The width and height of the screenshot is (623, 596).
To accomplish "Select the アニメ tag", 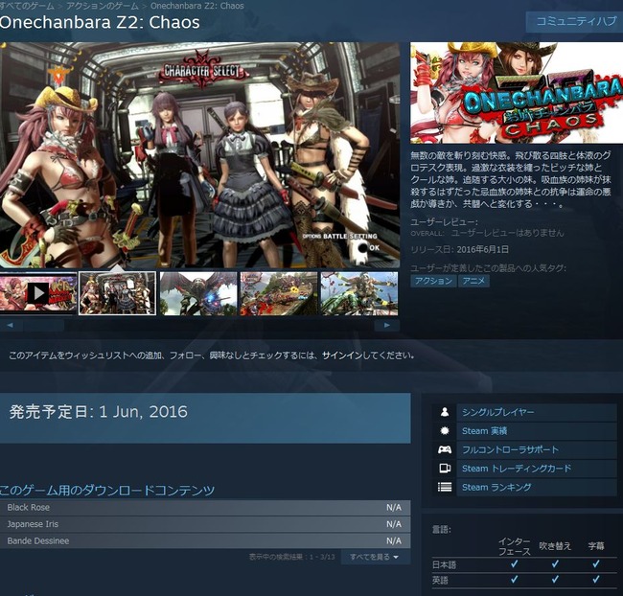I will tap(473, 281).
